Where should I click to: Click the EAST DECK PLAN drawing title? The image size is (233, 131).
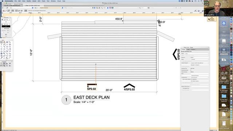point(91,97)
